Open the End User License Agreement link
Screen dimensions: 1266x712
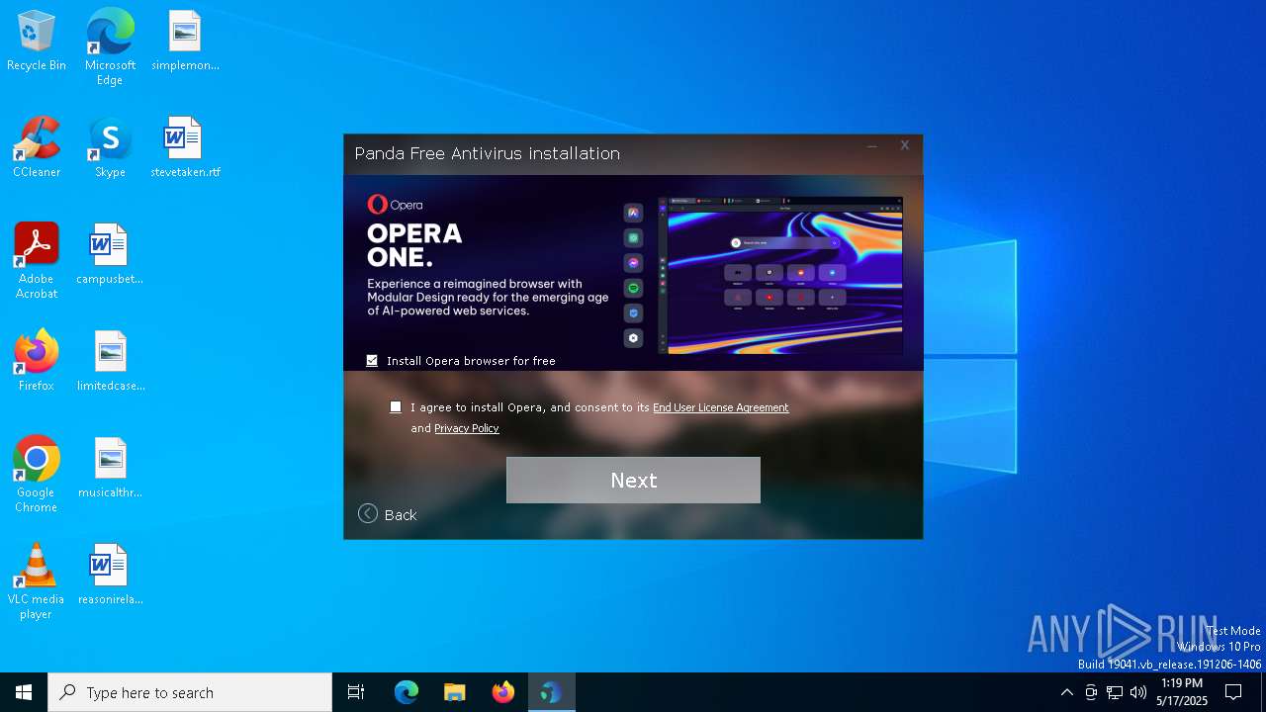tap(721, 407)
